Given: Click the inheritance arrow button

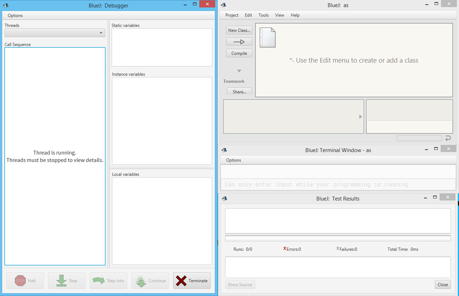Looking at the screenshot, I should pyautogui.click(x=239, y=42).
